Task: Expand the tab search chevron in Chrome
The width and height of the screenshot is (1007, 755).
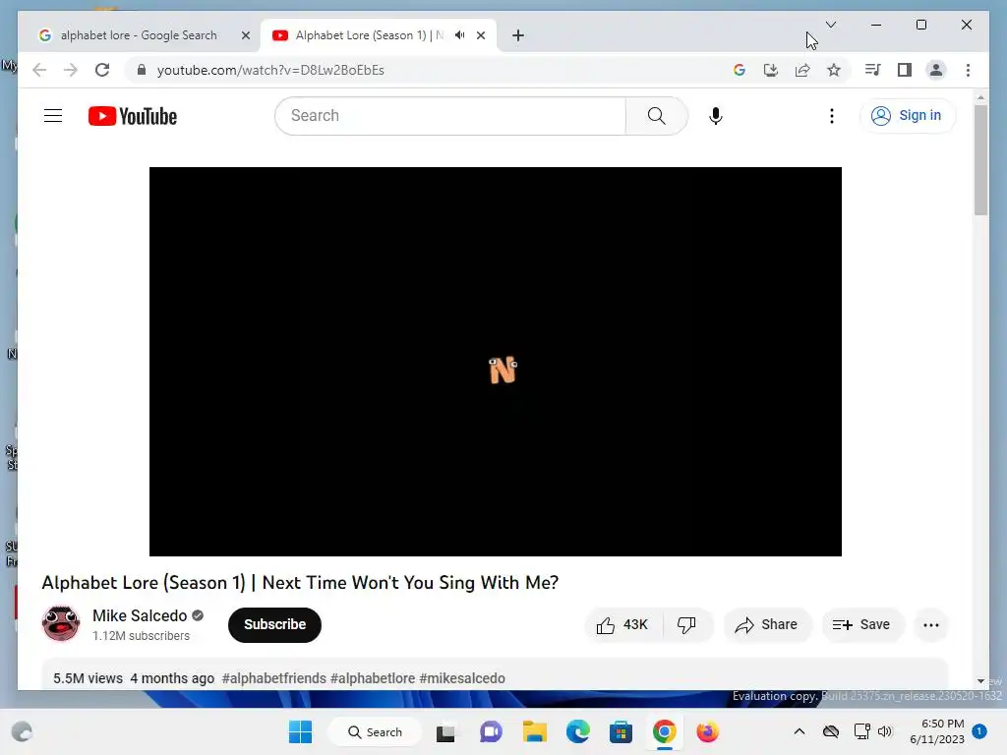Action: point(831,25)
